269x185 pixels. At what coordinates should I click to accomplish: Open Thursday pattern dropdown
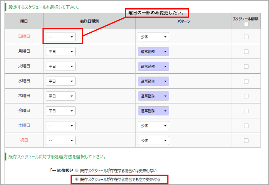point(153,96)
